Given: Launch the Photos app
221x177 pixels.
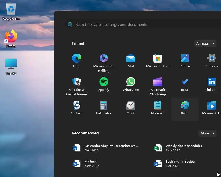Looking at the screenshot, I should point(185,61).
